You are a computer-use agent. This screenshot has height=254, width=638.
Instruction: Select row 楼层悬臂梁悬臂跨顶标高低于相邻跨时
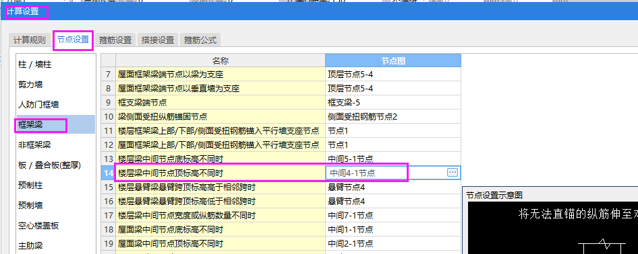click(221, 202)
